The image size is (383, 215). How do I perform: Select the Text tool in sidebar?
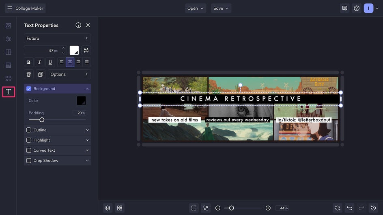click(8, 92)
